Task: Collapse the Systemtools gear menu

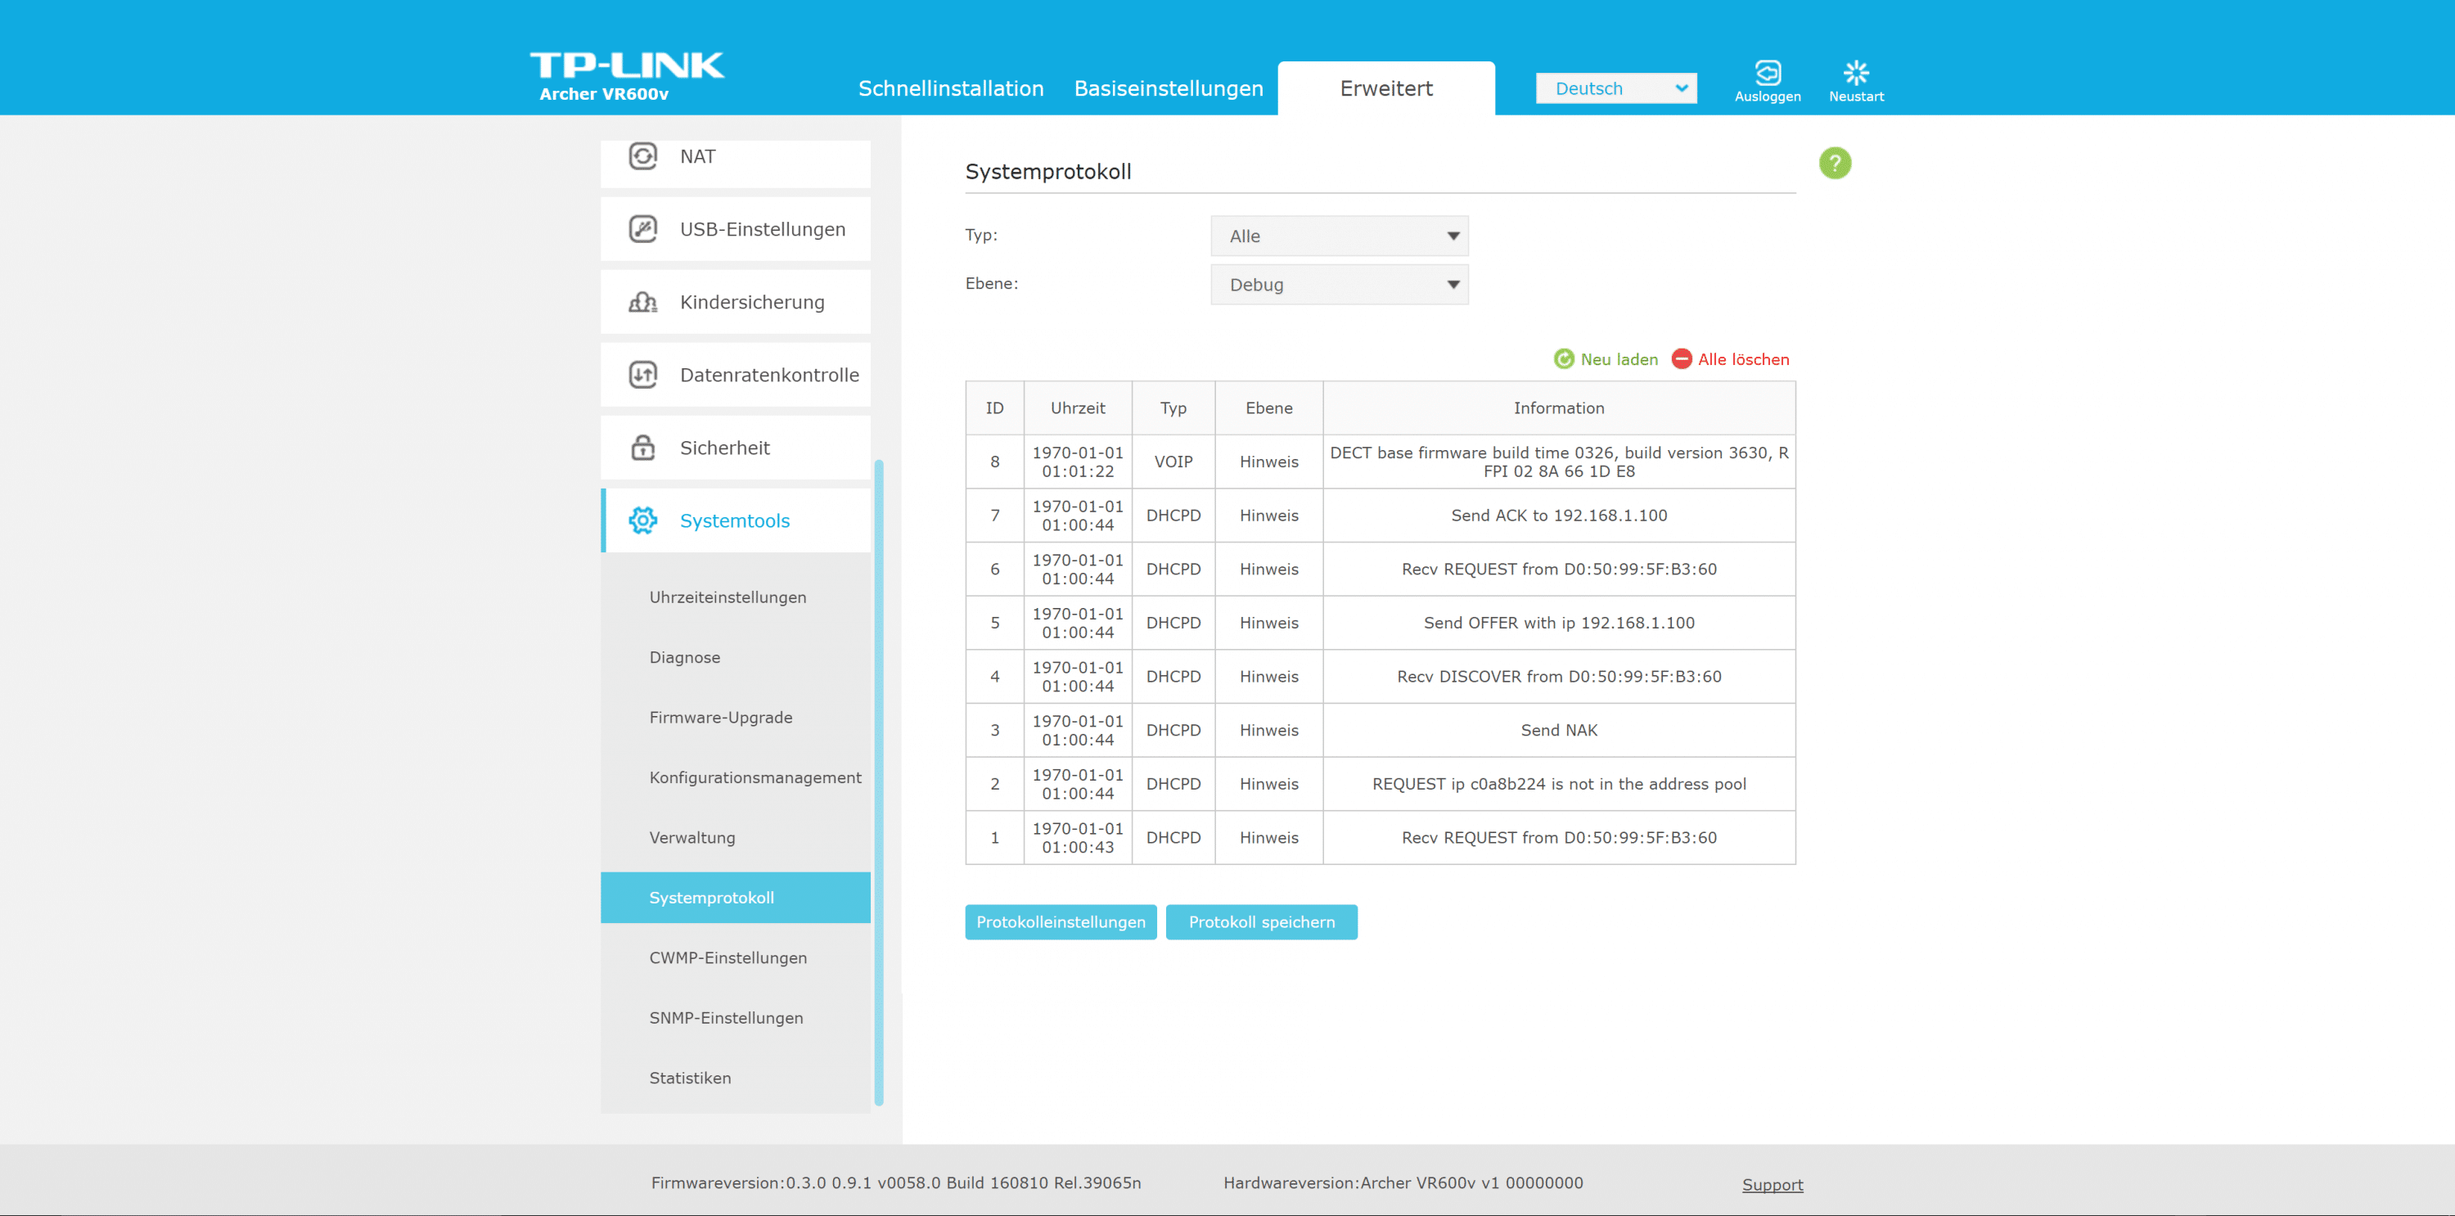Action: (x=735, y=521)
